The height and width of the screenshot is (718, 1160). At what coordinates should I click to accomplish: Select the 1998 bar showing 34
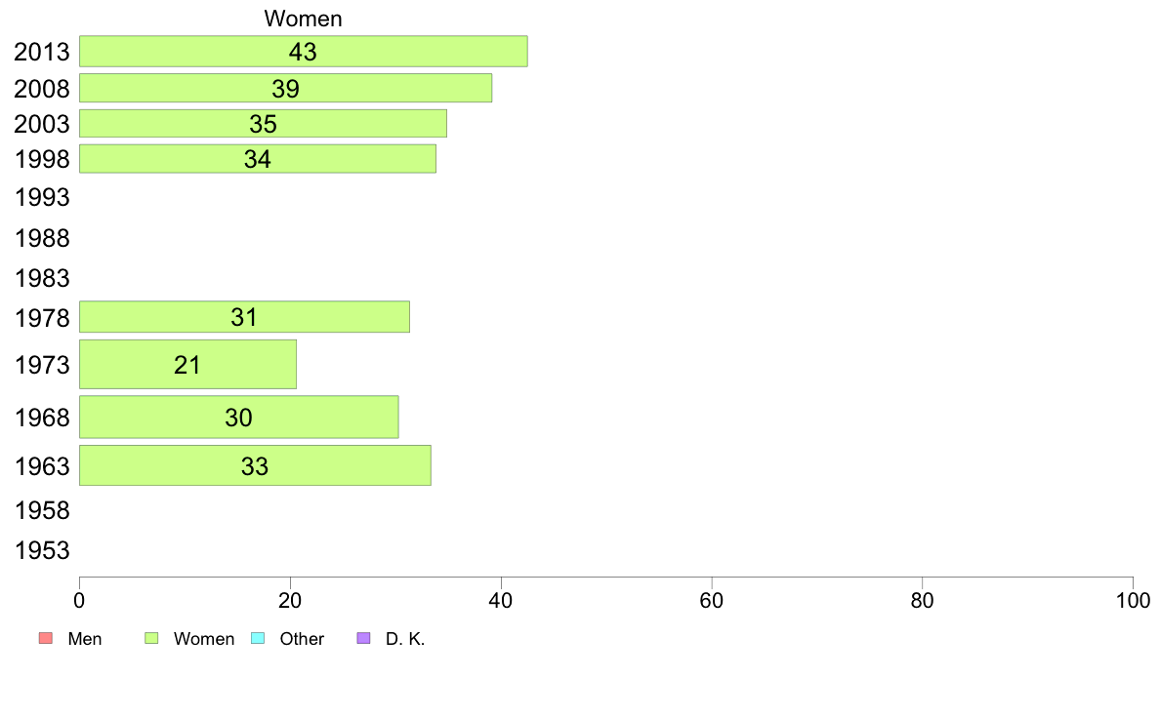coord(258,159)
